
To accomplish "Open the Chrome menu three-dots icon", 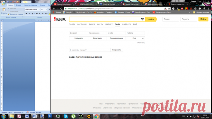I will [x=209, y=9].
